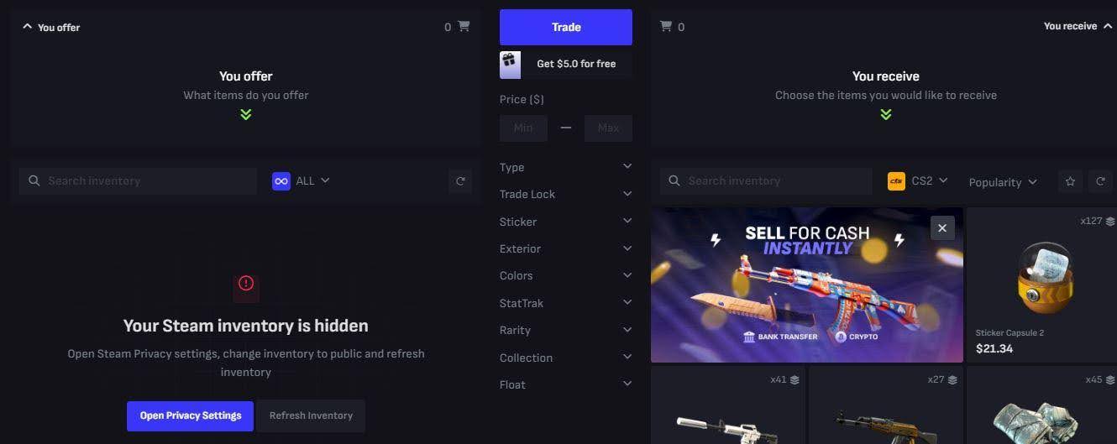1117x444 pixels.
Task: Collapse the You offer panel chevron
Action: (27, 27)
